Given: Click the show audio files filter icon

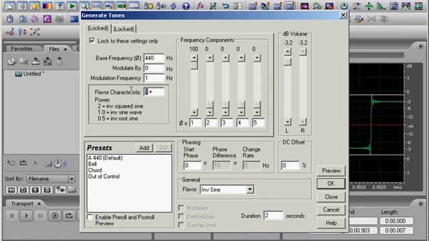Looking at the screenshot, I should [11, 189].
